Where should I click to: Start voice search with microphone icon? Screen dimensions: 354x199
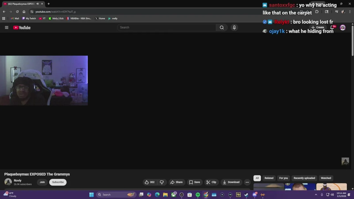coord(234,27)
